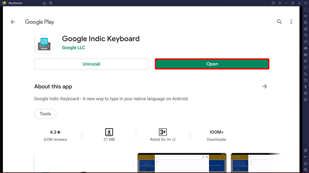Image resolution: width=309 pixels, height=173 pixels.
Task: Open the second app screenshot thumbnail
Action: pyautogui.click(x=182, y=163)
